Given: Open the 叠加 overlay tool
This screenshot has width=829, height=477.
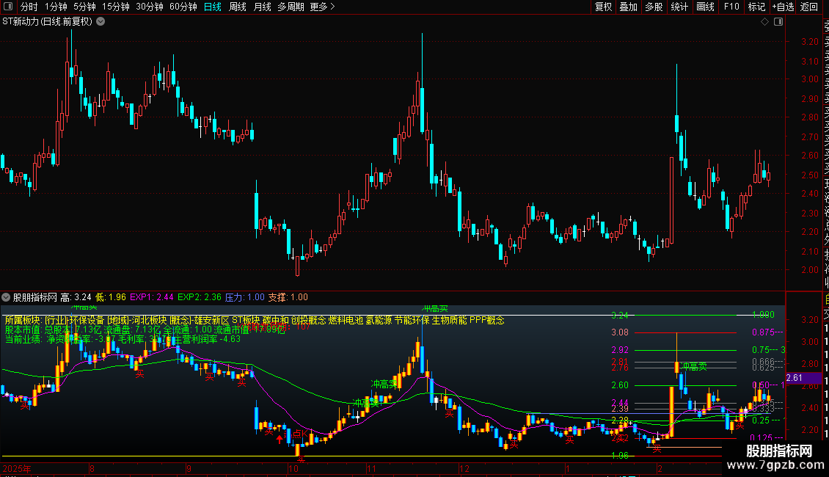Looking at the screenshot, I should pos(629,7).
